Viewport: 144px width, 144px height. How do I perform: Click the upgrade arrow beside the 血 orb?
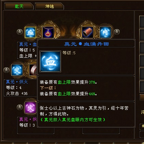click(20, 32)
